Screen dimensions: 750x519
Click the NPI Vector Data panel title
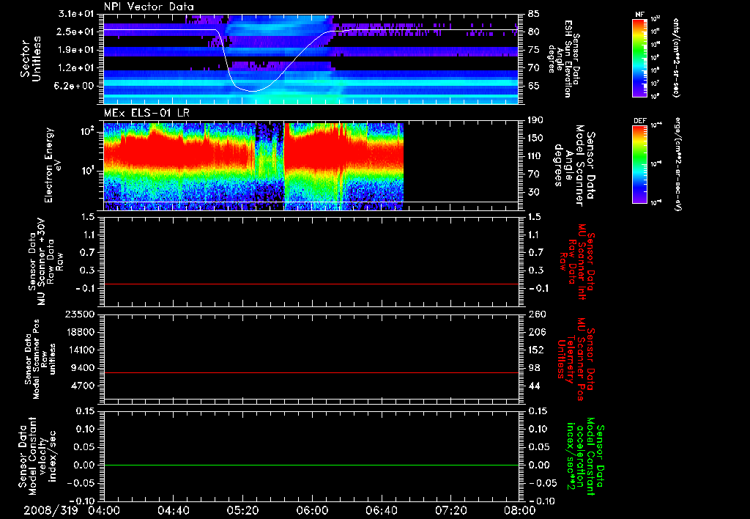pyautogui.click(x=149, y=7)
